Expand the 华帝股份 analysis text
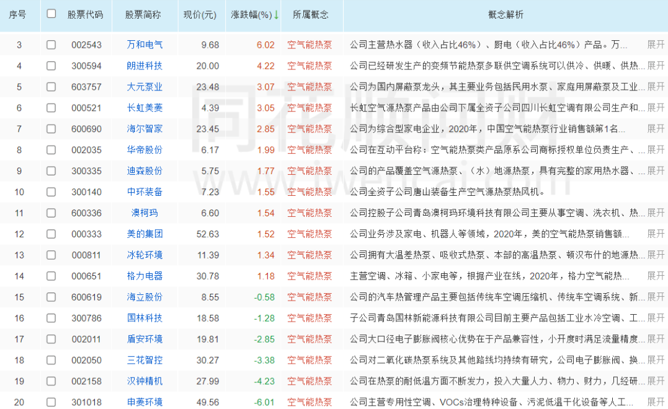The height and width of the screenshot is (409, 668). click(x=656, y=150)
